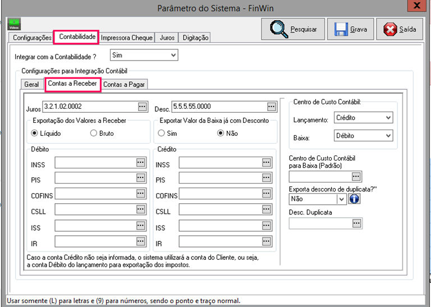The image size is (431, 307).
Task: Open the Baixa Débito dropdown
Action: click(x=388, y=135)
